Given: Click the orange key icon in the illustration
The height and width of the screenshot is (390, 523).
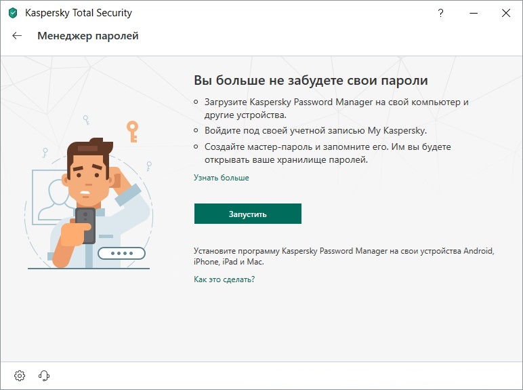Looking at the screenshot, I should (x=133, y=129).
